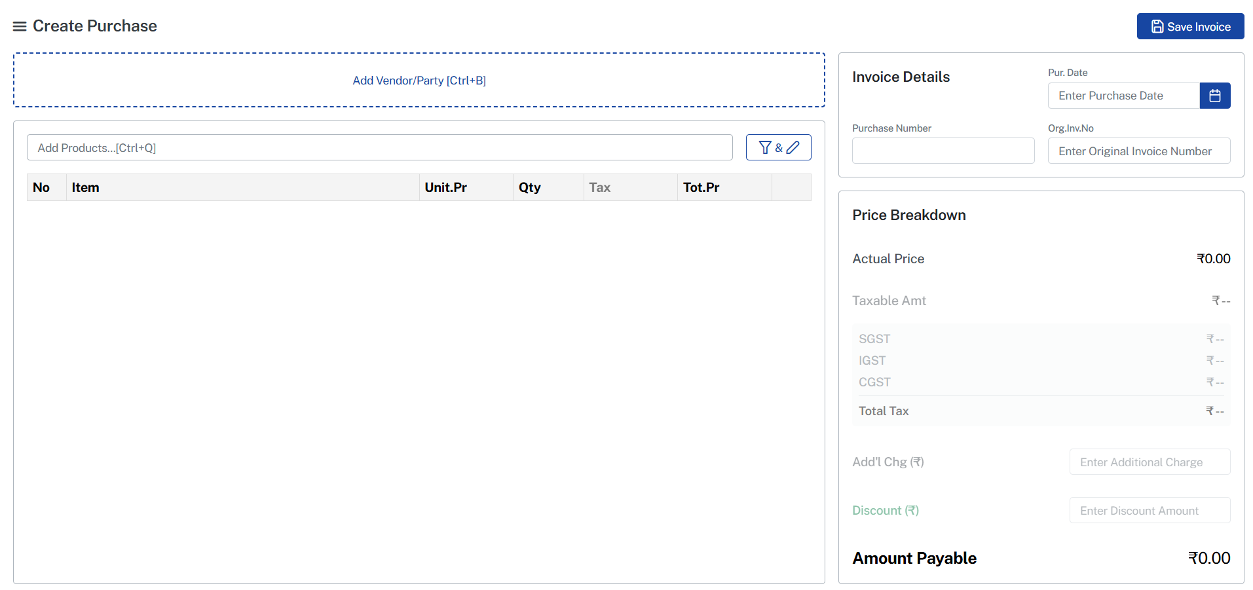Click the Actual Price label
The width and height of the screenshot is (1253, 590).
click(x=888, y=259)
